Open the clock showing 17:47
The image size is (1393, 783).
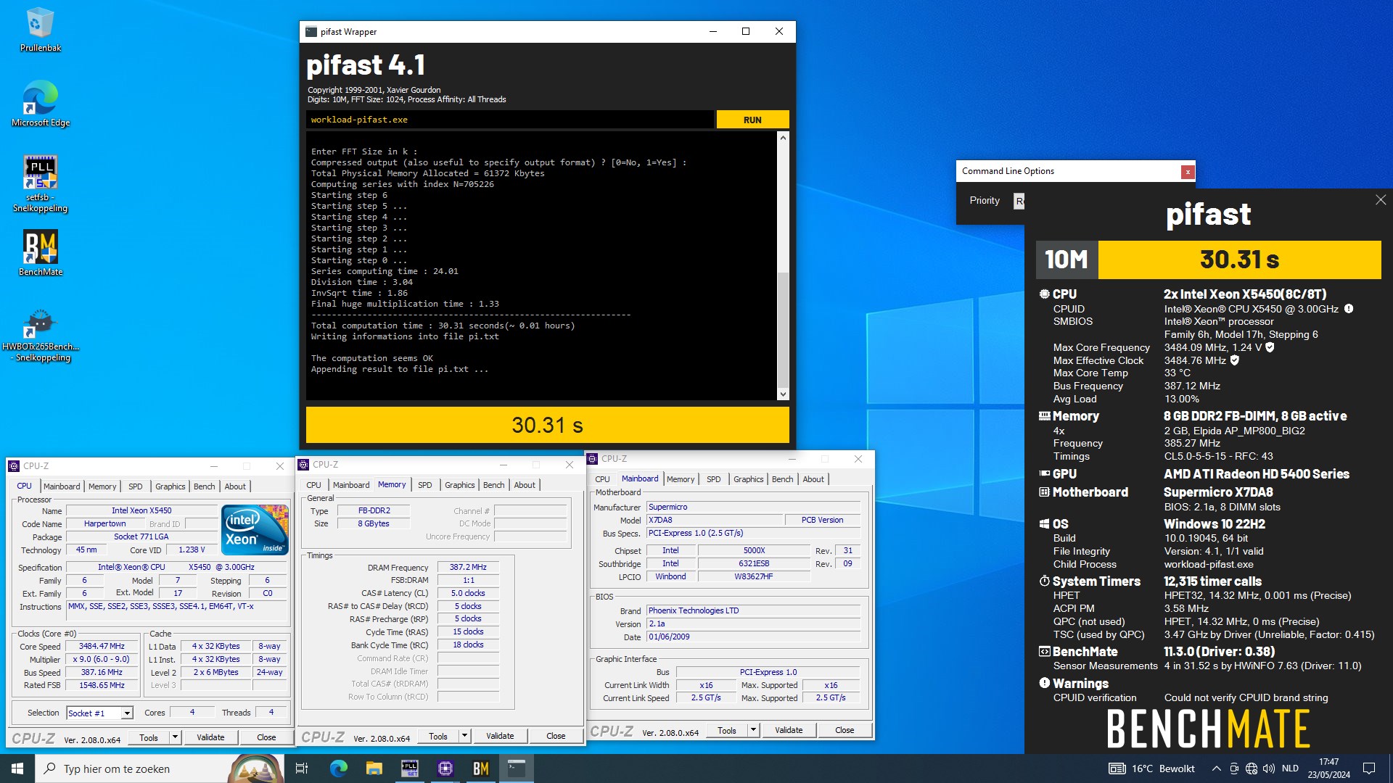tap(1329, 768)
